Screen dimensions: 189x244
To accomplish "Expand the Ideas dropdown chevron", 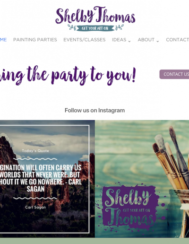I will point(129,41).
